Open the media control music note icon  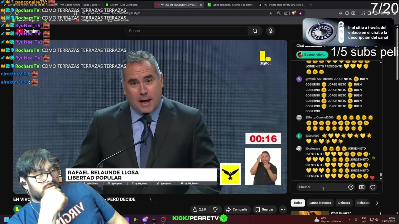(363, 13)
